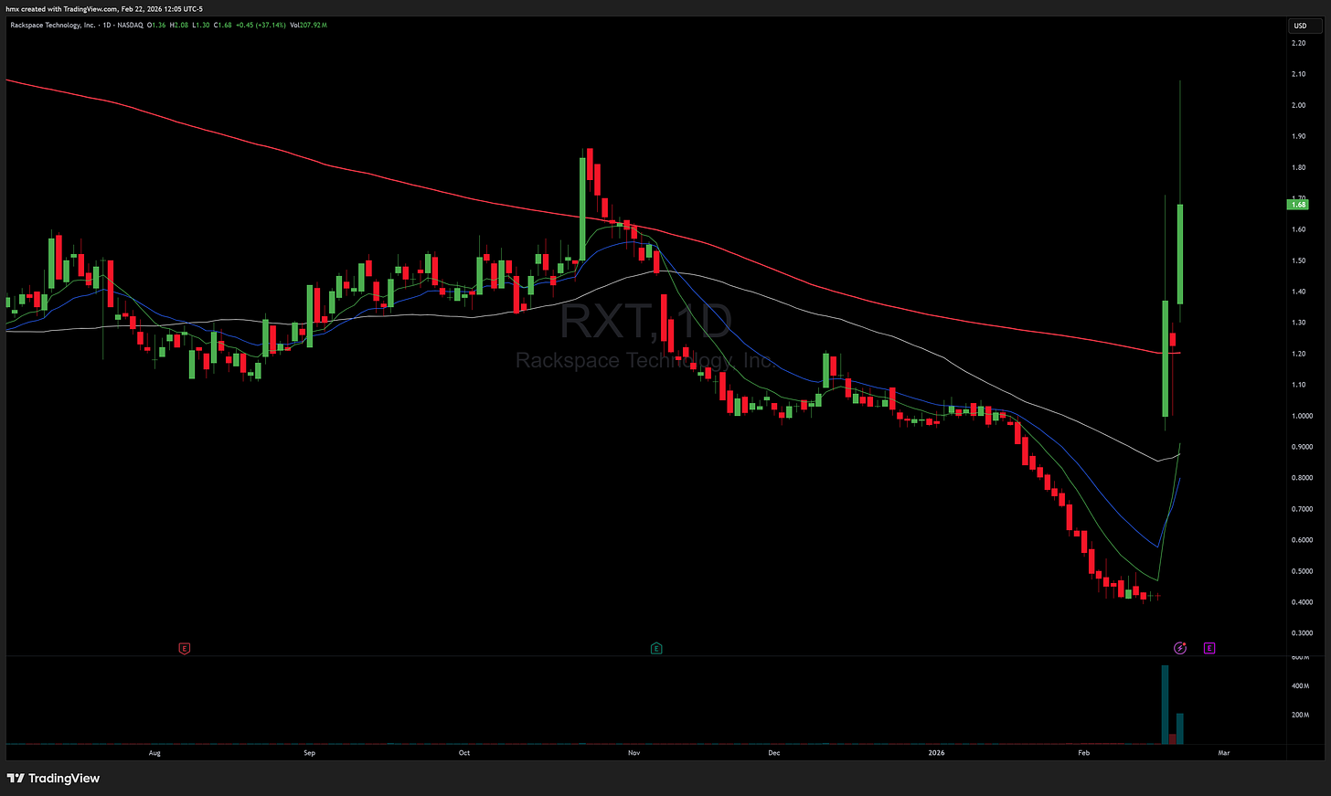Click the Rackspace Technology, Inc. symbol title
This screenshot has height=796, width=1331.
[x=52, y=25]
